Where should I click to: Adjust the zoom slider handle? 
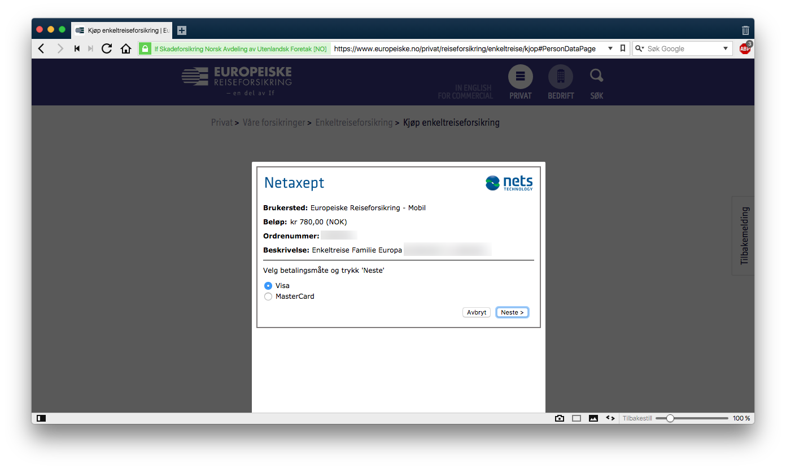click(670, 418)
